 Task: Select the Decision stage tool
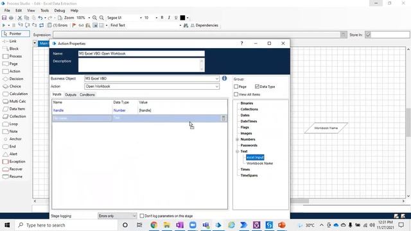13,79
